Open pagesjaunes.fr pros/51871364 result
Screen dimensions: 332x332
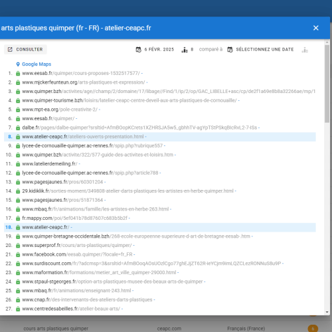tap(62, 200)
